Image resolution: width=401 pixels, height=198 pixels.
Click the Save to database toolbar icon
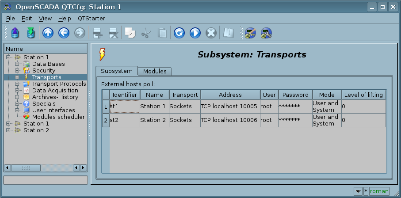pyautogui.click(x=31, y=33)
